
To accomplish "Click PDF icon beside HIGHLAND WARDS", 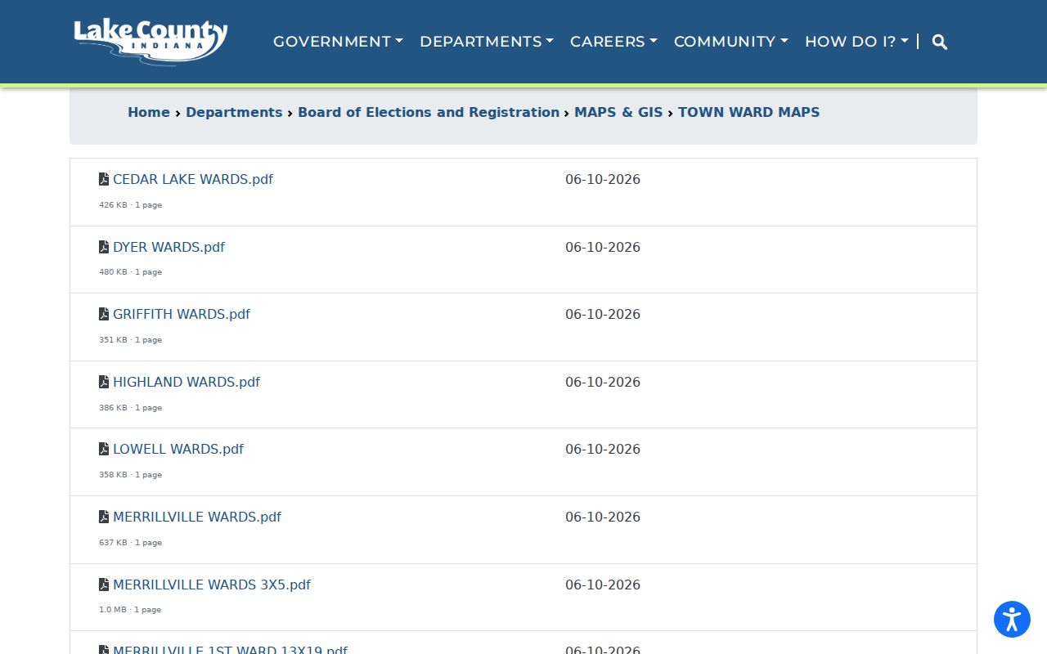I will (x=104, y=382).
